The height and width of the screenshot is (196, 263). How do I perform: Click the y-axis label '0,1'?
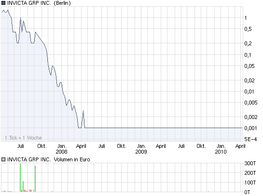(248, 55)
